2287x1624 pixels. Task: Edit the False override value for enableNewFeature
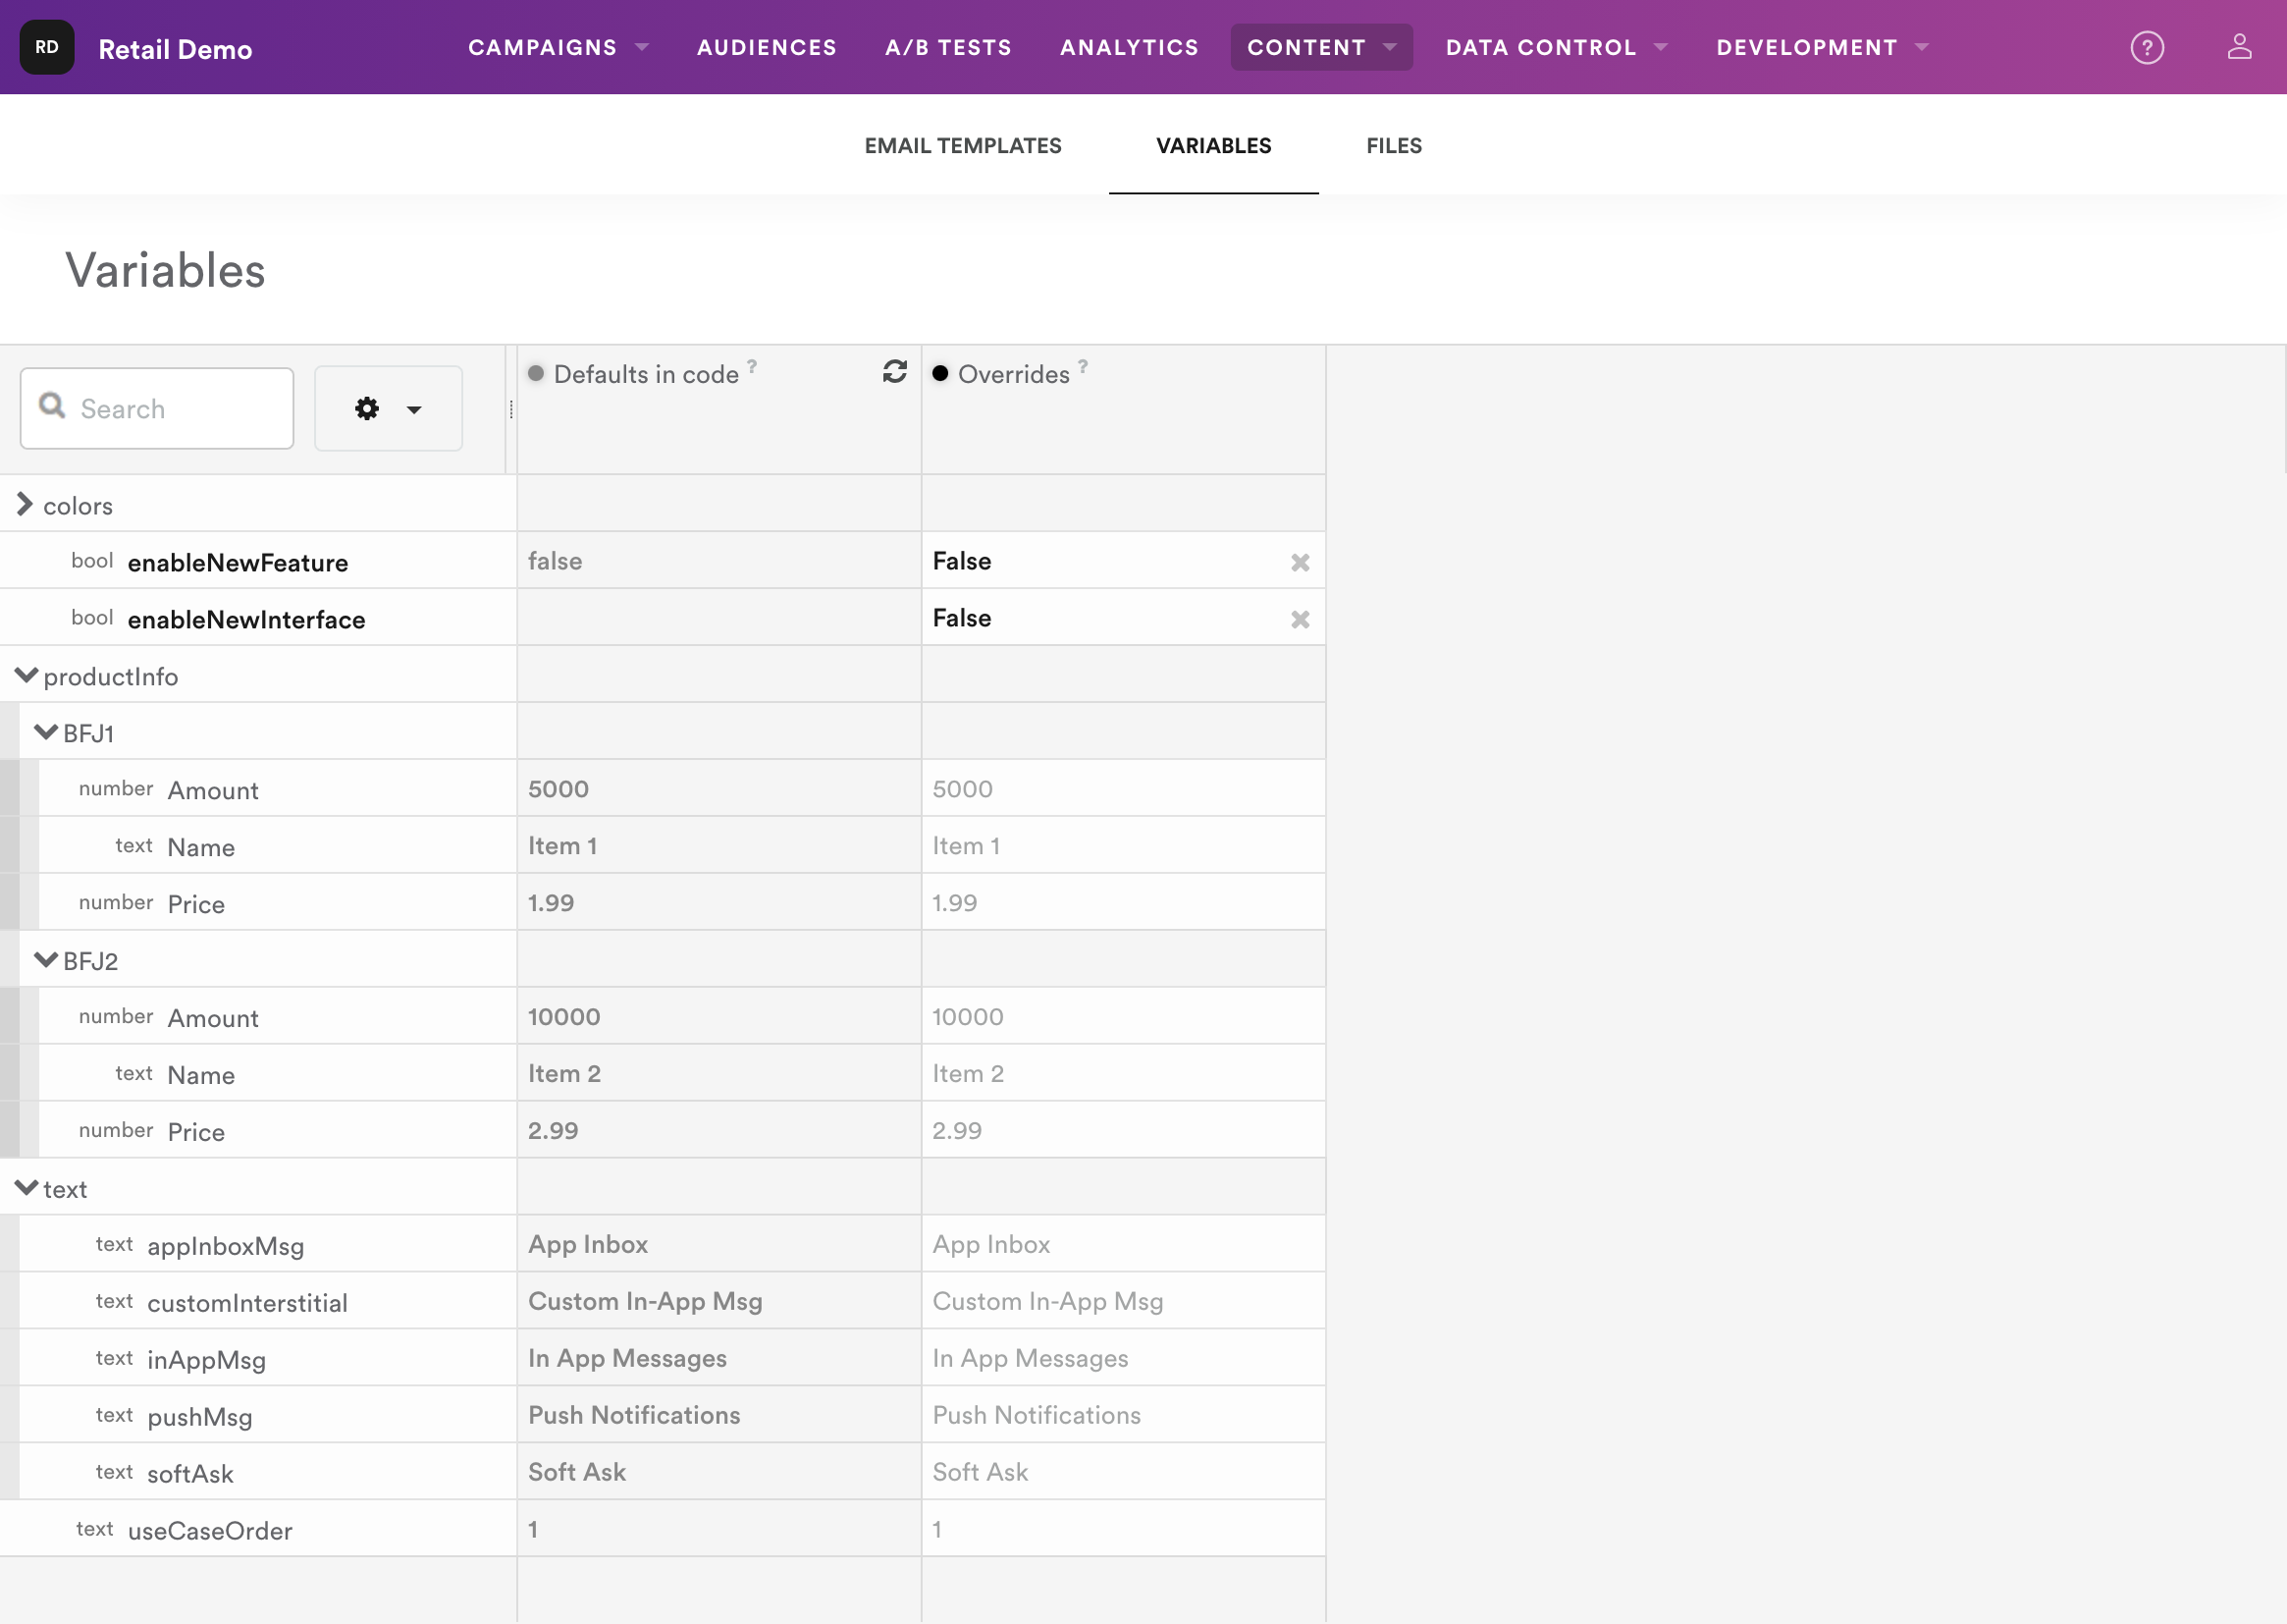pyautogui.click(x=1099, y=561)
